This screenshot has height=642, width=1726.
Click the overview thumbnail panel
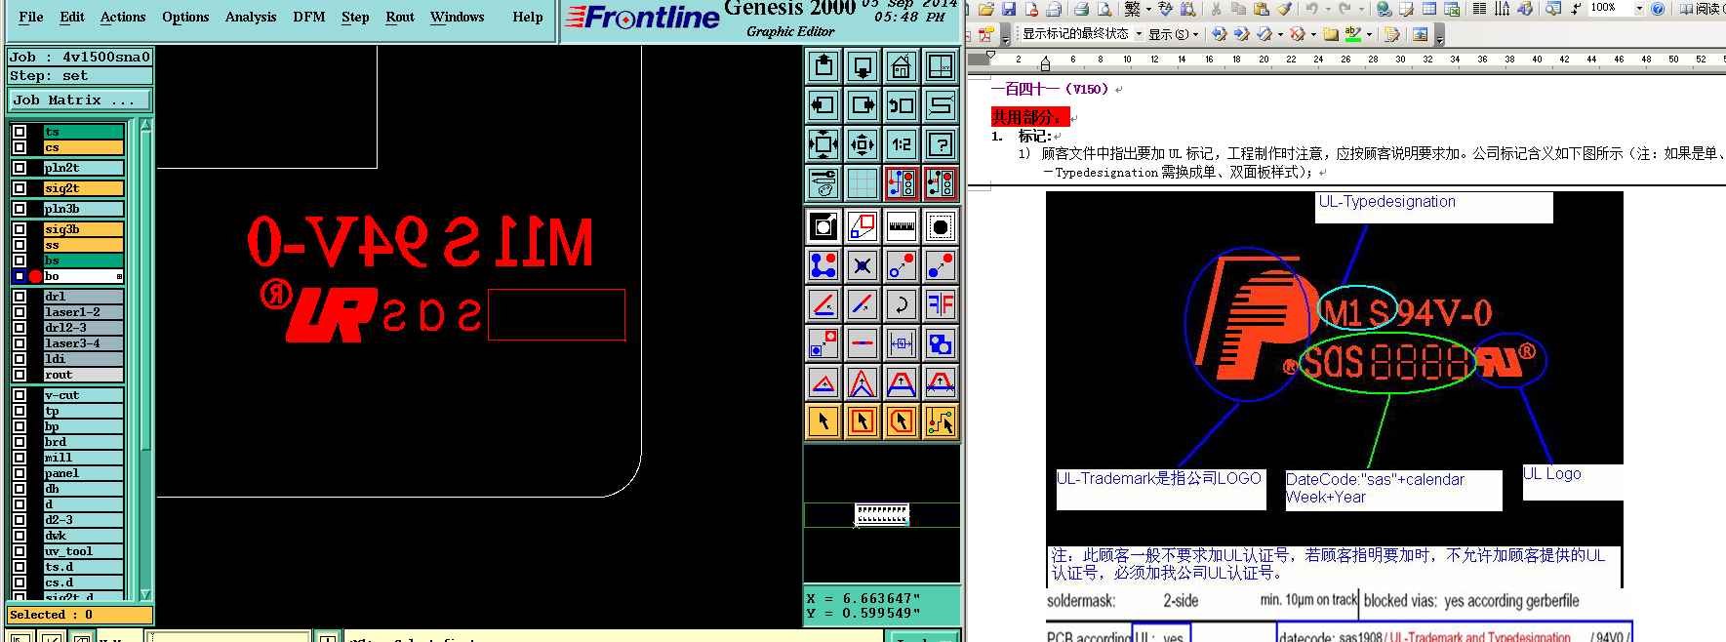point(881,514)
